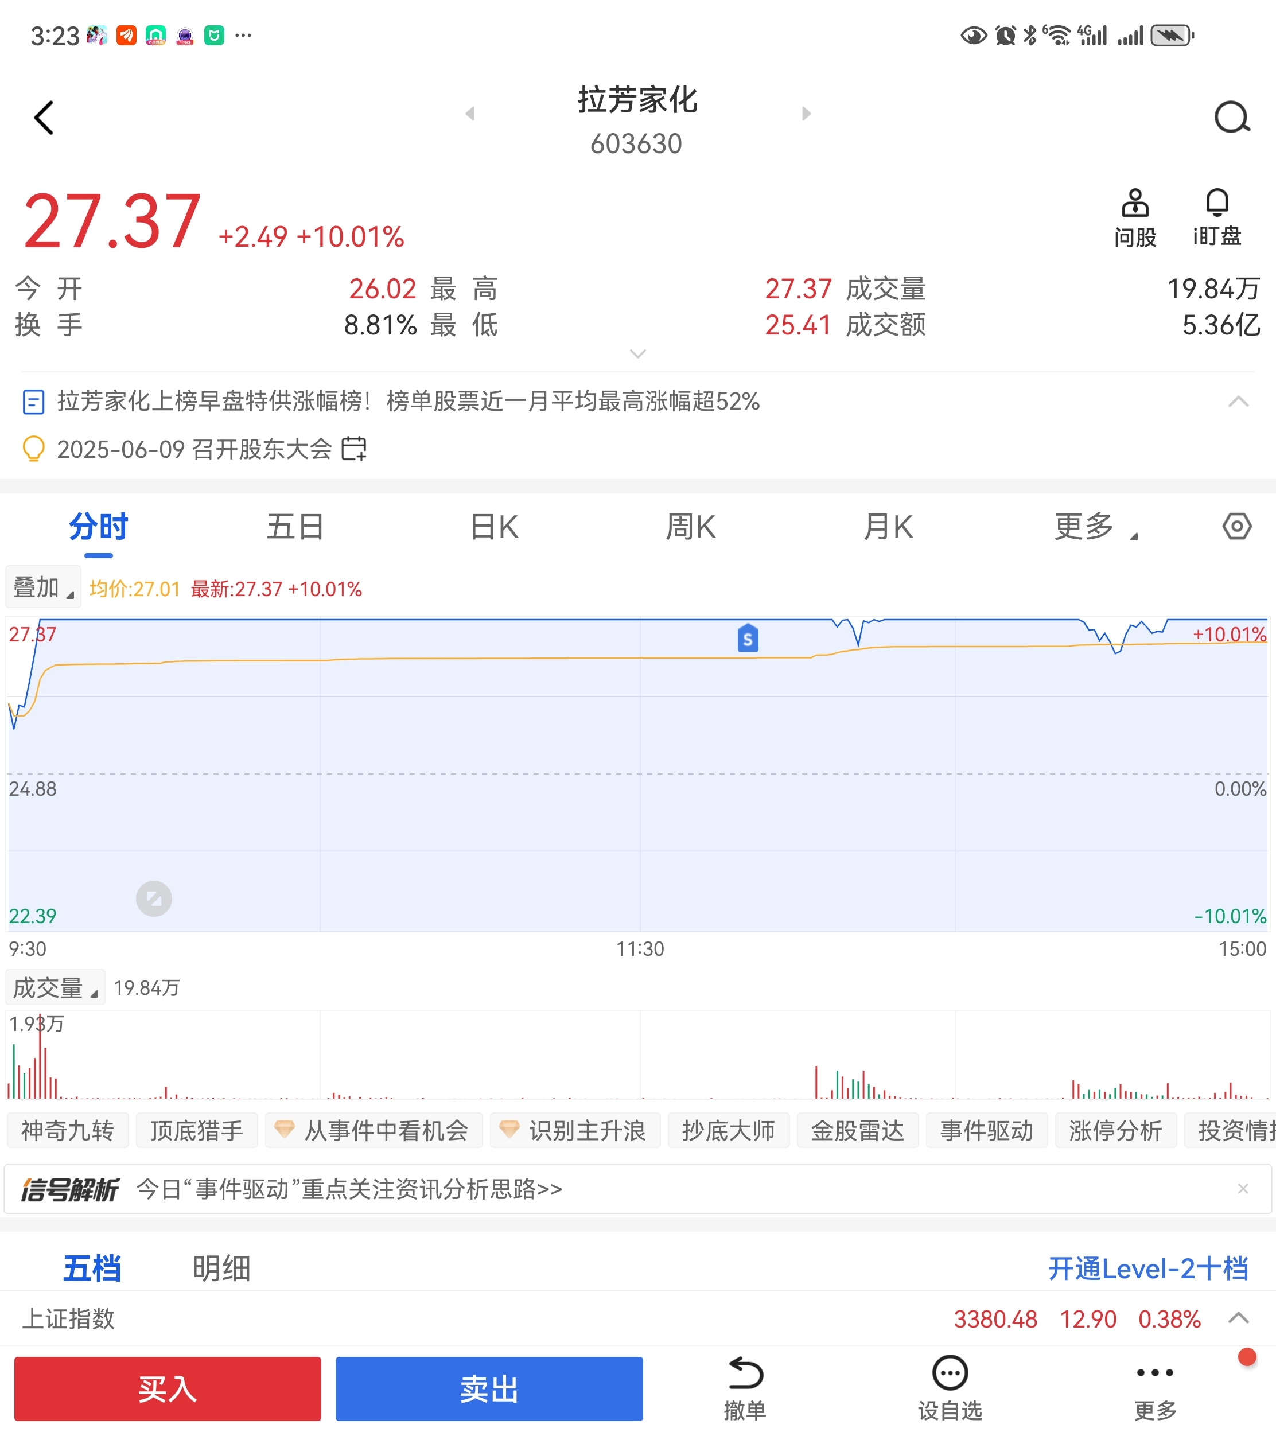Switch to next stock right arrow
The width and height of the screenshot is (1276, 1432).
point(806,114)
